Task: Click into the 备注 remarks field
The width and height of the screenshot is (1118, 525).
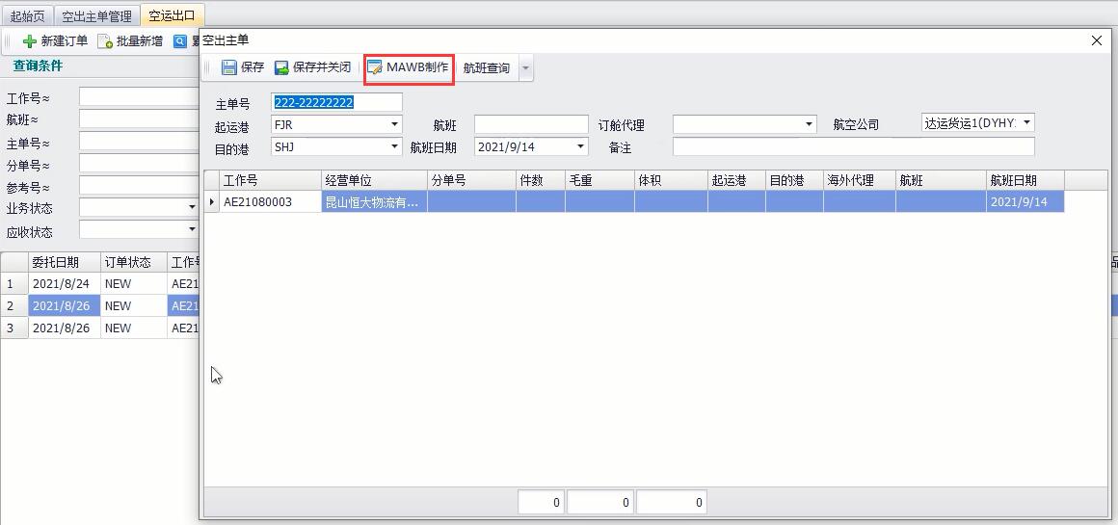Action: point(853,146)
